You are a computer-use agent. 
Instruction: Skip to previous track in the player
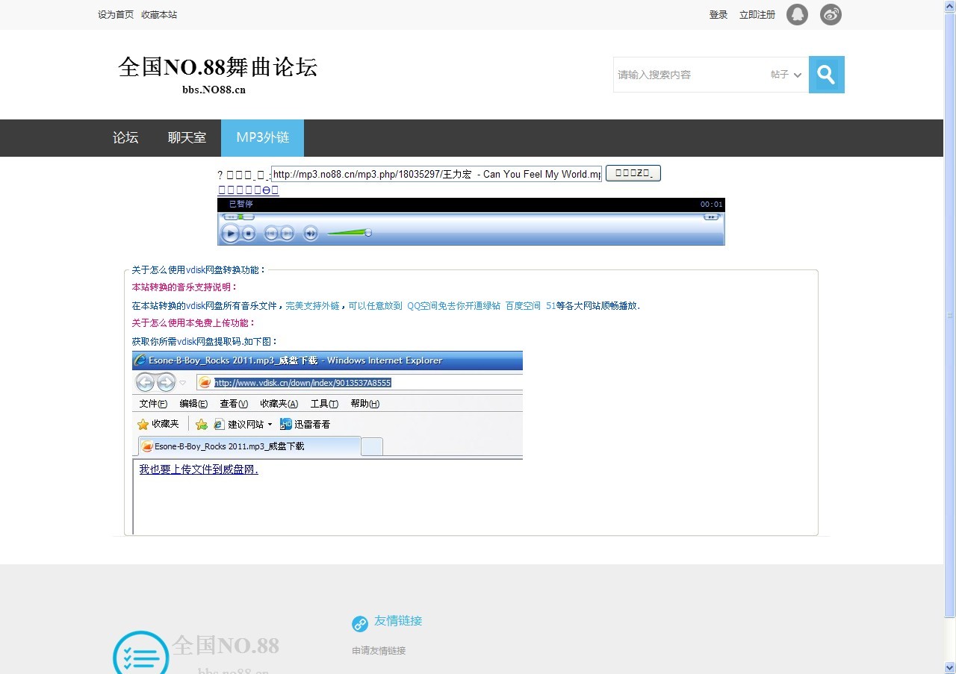coord(271,234)
